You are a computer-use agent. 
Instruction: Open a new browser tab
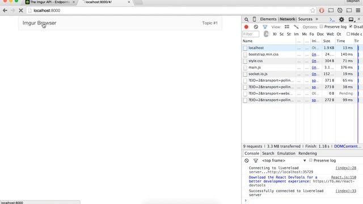[x=138, y=2]
